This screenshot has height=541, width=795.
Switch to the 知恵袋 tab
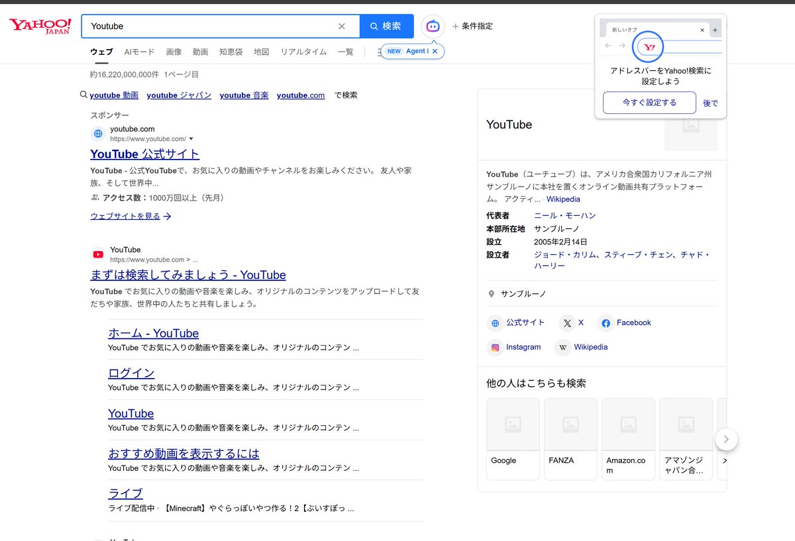231,52
